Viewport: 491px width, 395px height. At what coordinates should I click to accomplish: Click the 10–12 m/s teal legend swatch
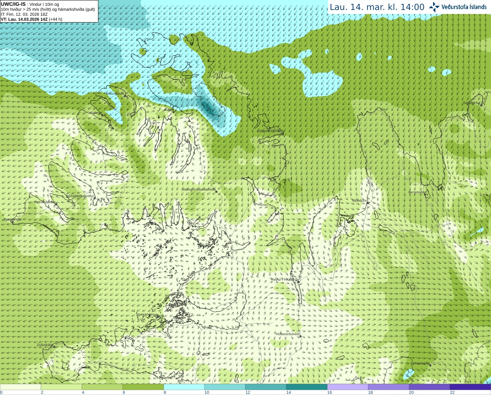click(x=225, y=387)
